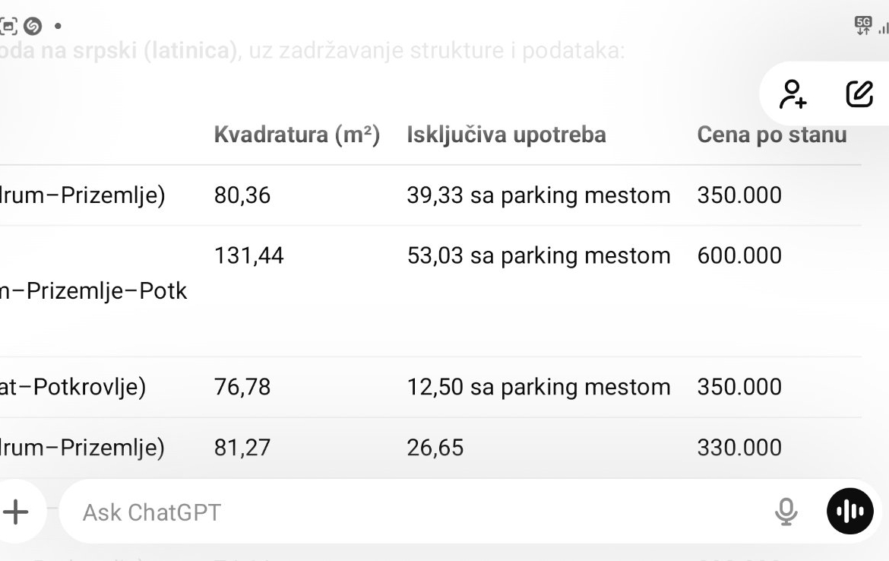Tap the Shazam status bar icon

tap(33, 26)
